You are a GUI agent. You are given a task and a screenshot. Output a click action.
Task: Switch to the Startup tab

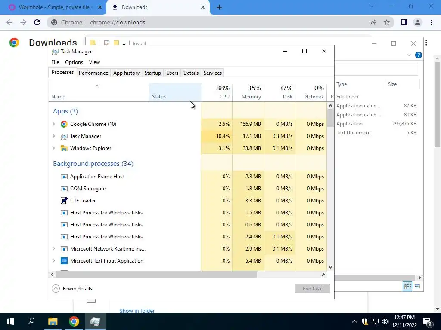click(x=153, y=73)
